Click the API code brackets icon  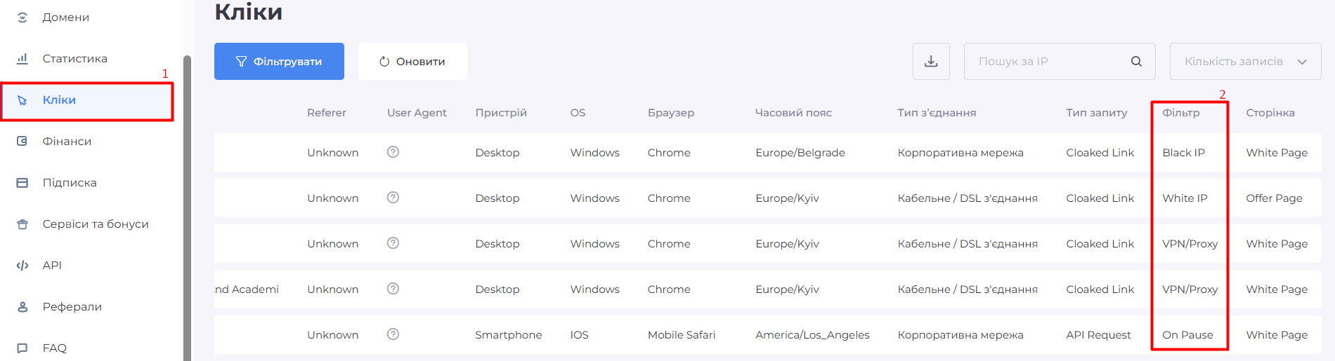point(22,266)
